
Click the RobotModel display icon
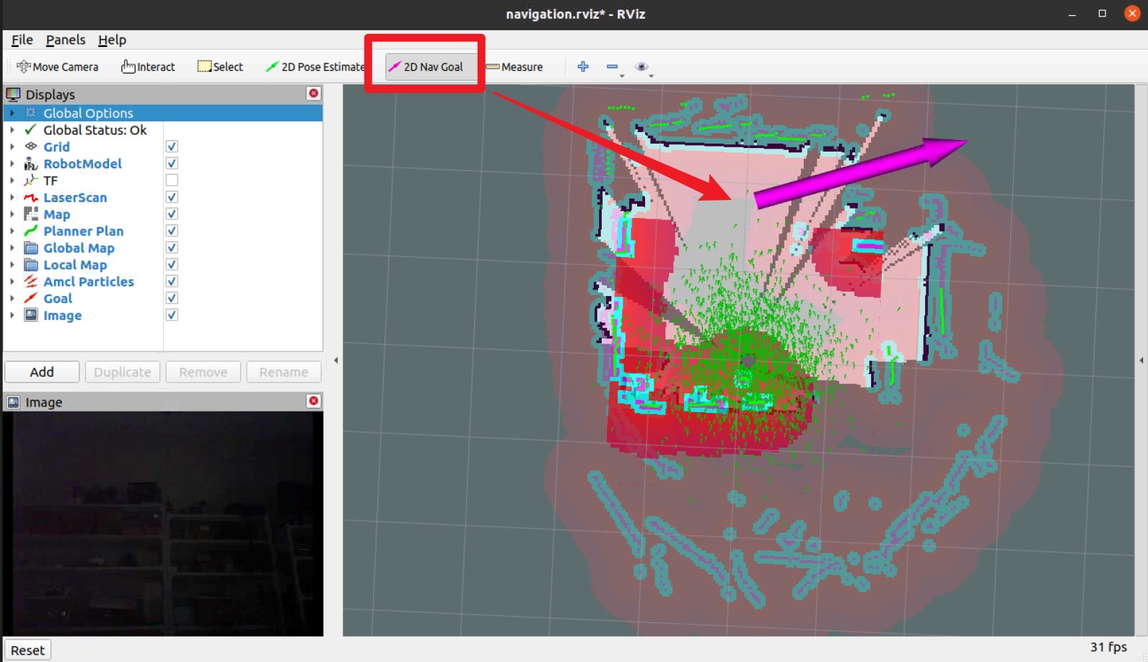[x=30, y=164]
